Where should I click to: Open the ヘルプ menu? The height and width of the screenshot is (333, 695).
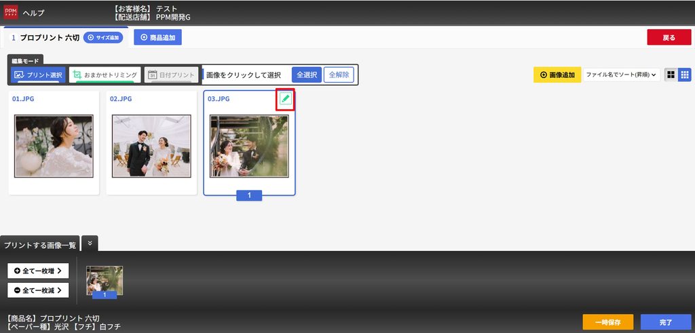click(x=34, y=12)
